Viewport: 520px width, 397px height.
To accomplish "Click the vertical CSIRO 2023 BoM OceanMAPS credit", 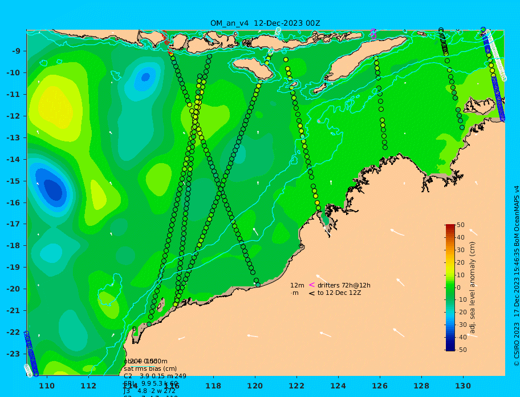I will pos(517,276).
